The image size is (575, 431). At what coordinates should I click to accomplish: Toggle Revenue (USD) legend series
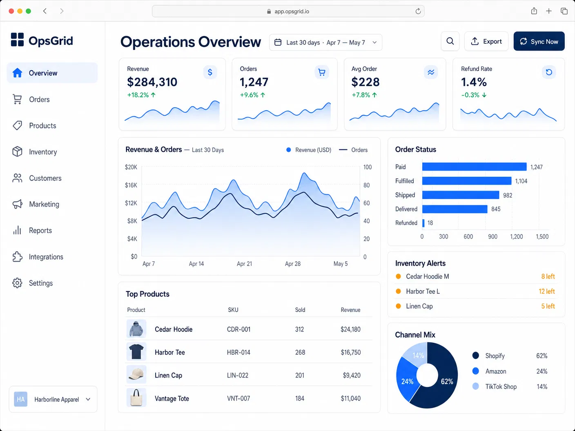[309, 150]
